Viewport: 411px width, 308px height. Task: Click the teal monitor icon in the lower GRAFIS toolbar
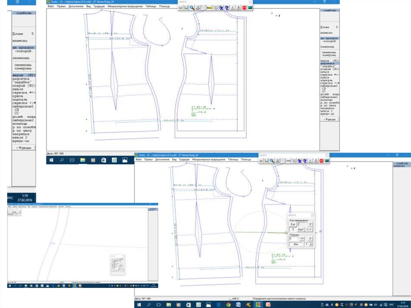(327, 161)
